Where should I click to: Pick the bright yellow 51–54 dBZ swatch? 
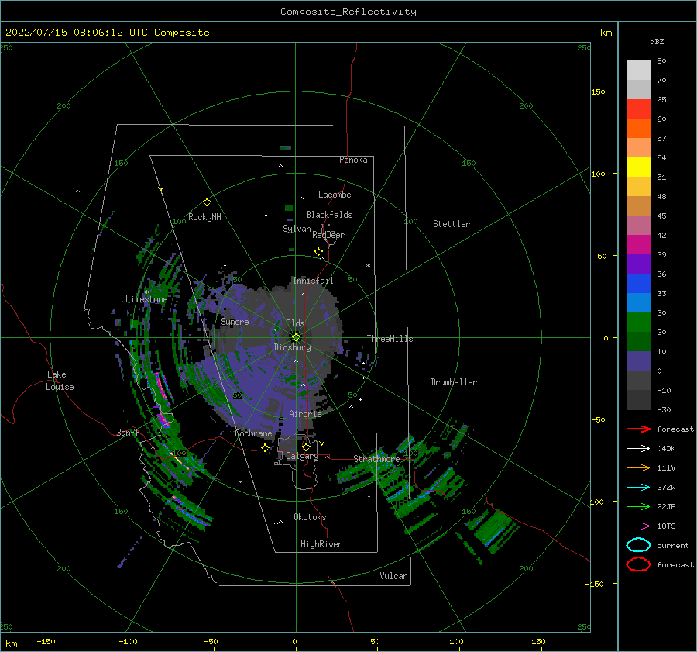(x=638, y=167)
